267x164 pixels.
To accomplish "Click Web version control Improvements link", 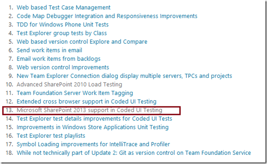I will [x=63, y=68].
